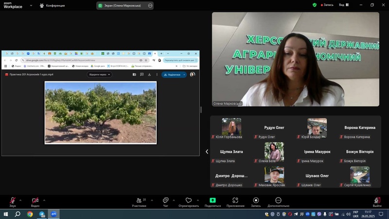This screenshot has width=389, height=219.
Task: Open the Чат chat panel
Action: [x=165, y=201]
